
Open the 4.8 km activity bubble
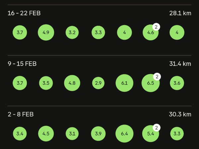pos(72,83)
